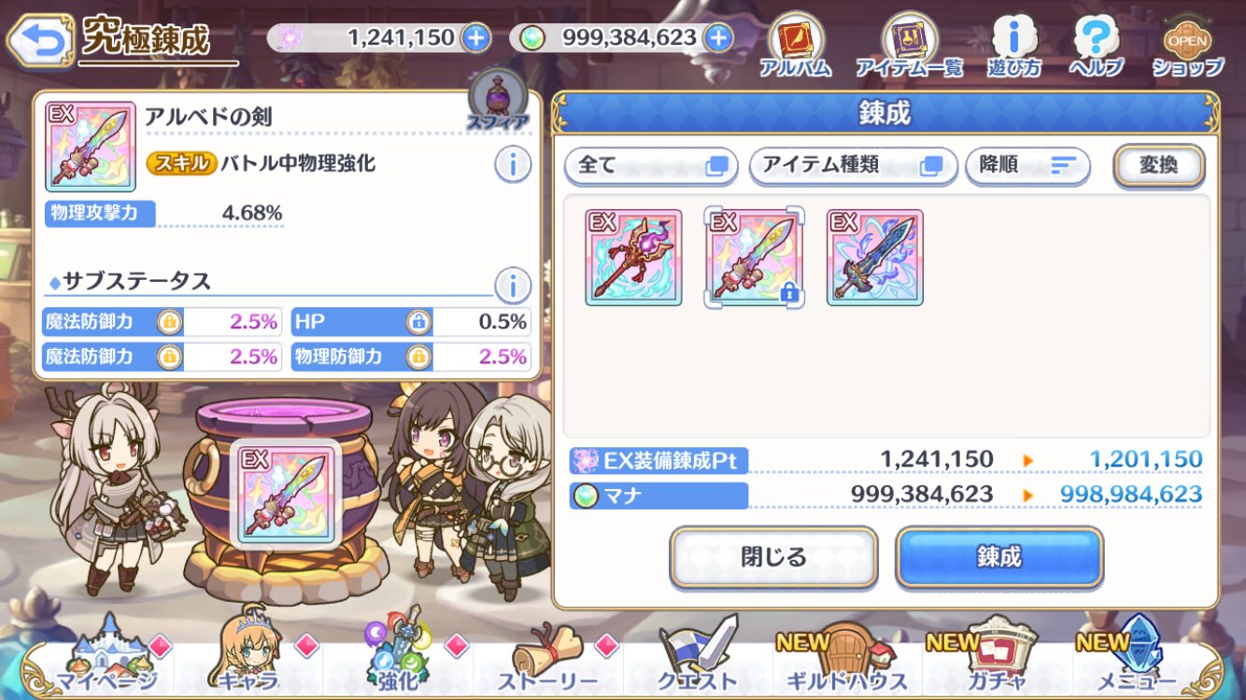Click the blue 錬成 button
This screenshot has width=1246, height=700.
(x=998, y=557)
